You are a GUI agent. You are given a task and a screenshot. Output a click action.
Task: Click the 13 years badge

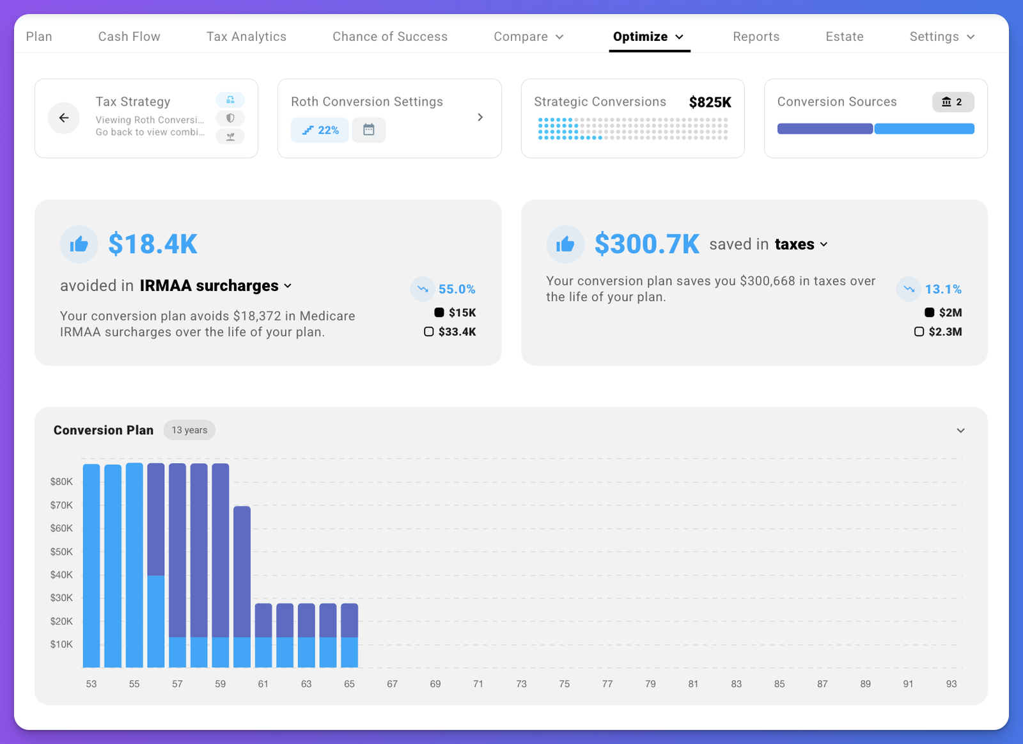[x=189, y=430]
